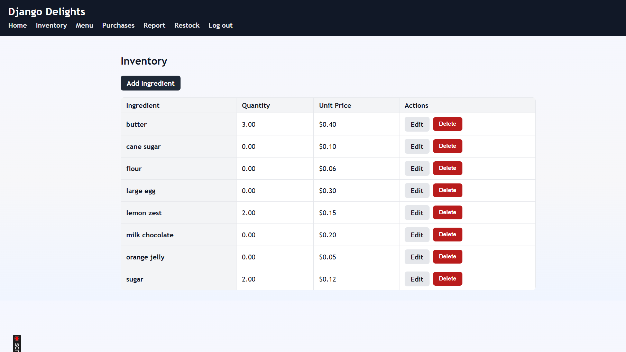Select the milk chocolate name cell
Image resolution: width=626 pixels, height=352 pixels.
pyautogui.click(x=179, y=235)
